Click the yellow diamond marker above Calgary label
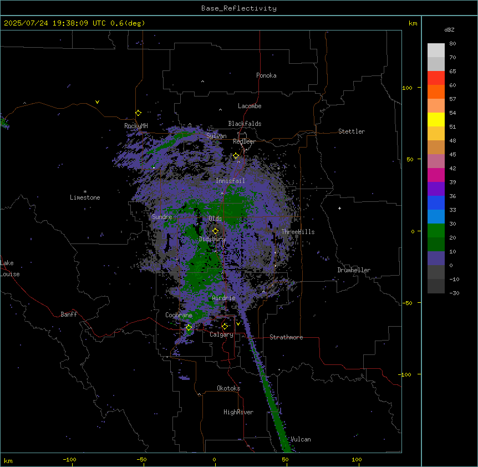478x467 pixels. coord(225,327)
